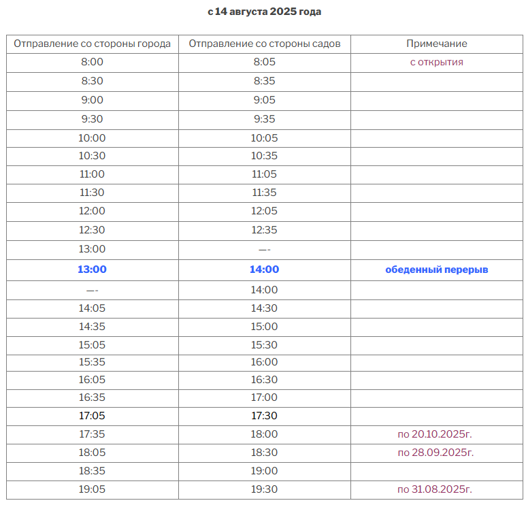Click the bold blue 13:00 lunch break start
This screenshot has height=505, width=526.
coord(92,270)
